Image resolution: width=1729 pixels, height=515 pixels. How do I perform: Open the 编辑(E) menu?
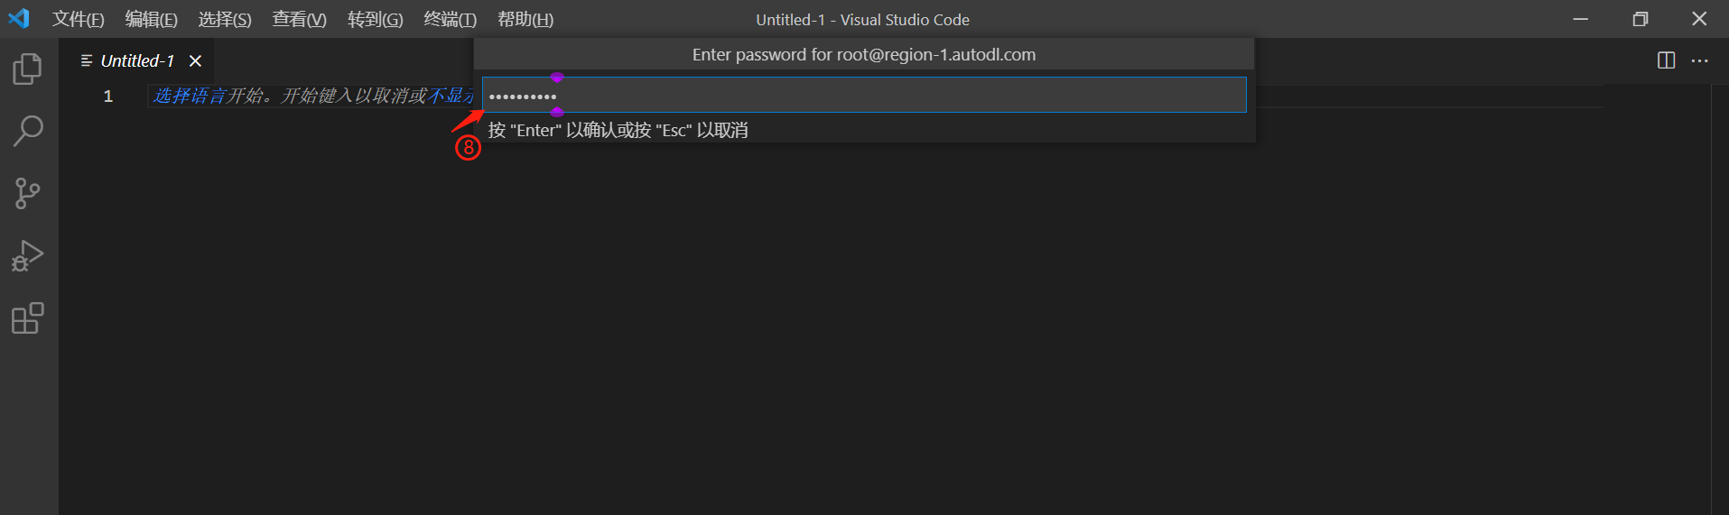(x=152, y=19)
